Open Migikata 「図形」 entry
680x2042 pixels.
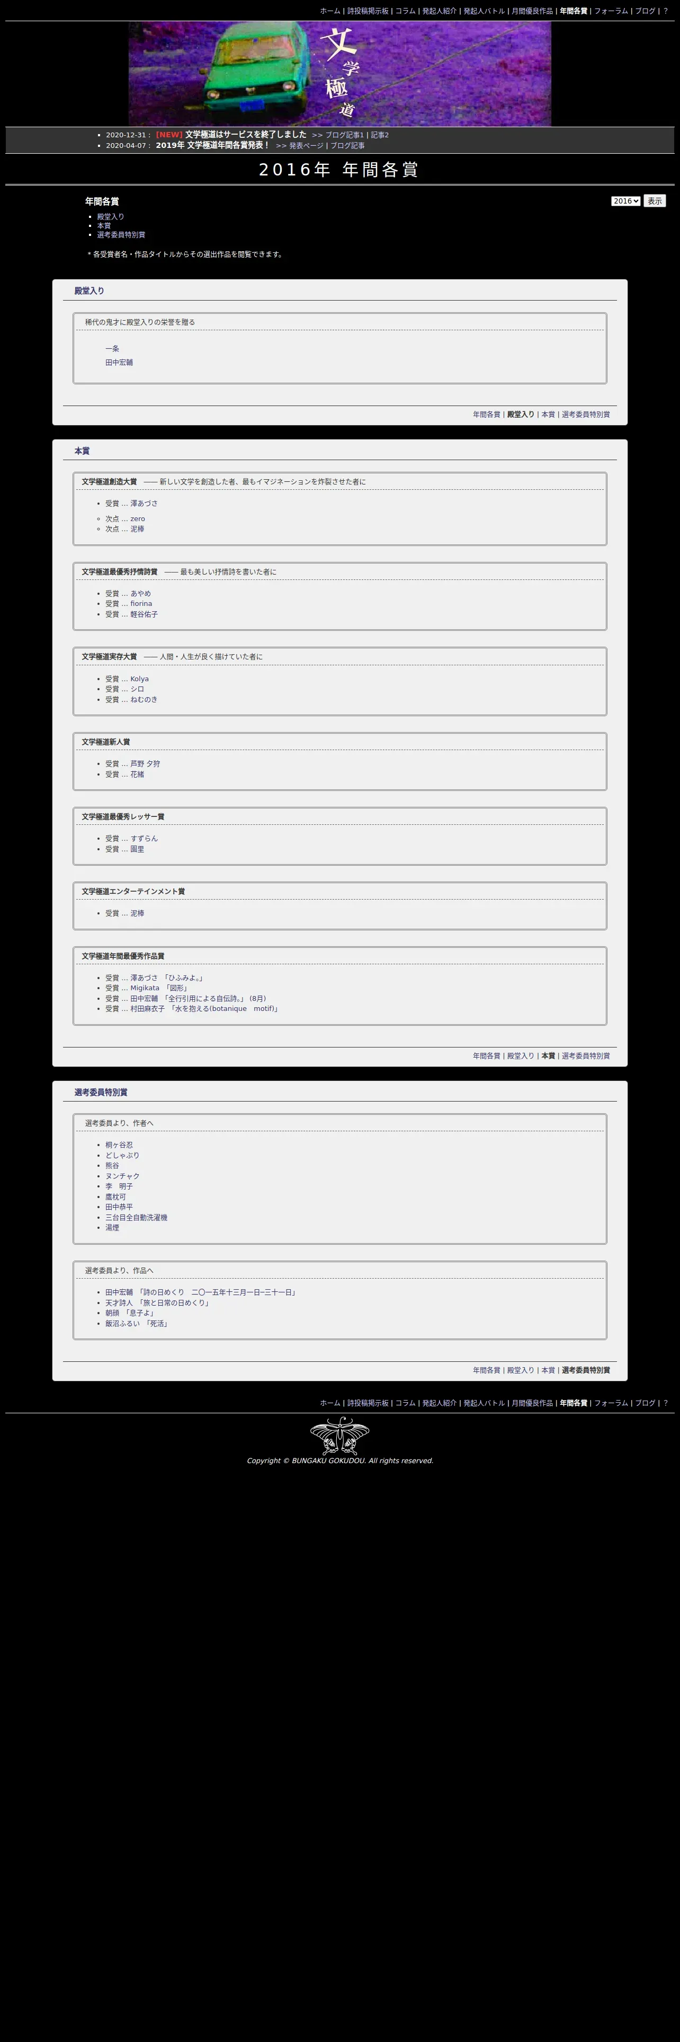[159, 988]
